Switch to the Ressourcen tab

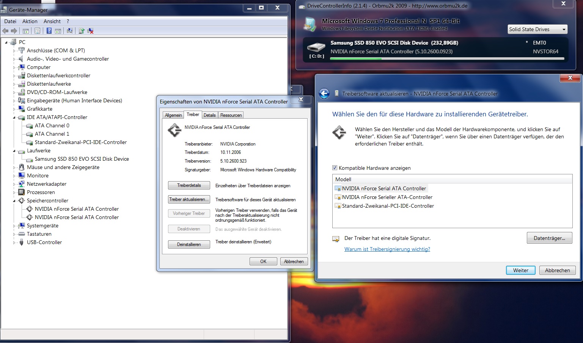pyautogui.click(x=231, y=115)
